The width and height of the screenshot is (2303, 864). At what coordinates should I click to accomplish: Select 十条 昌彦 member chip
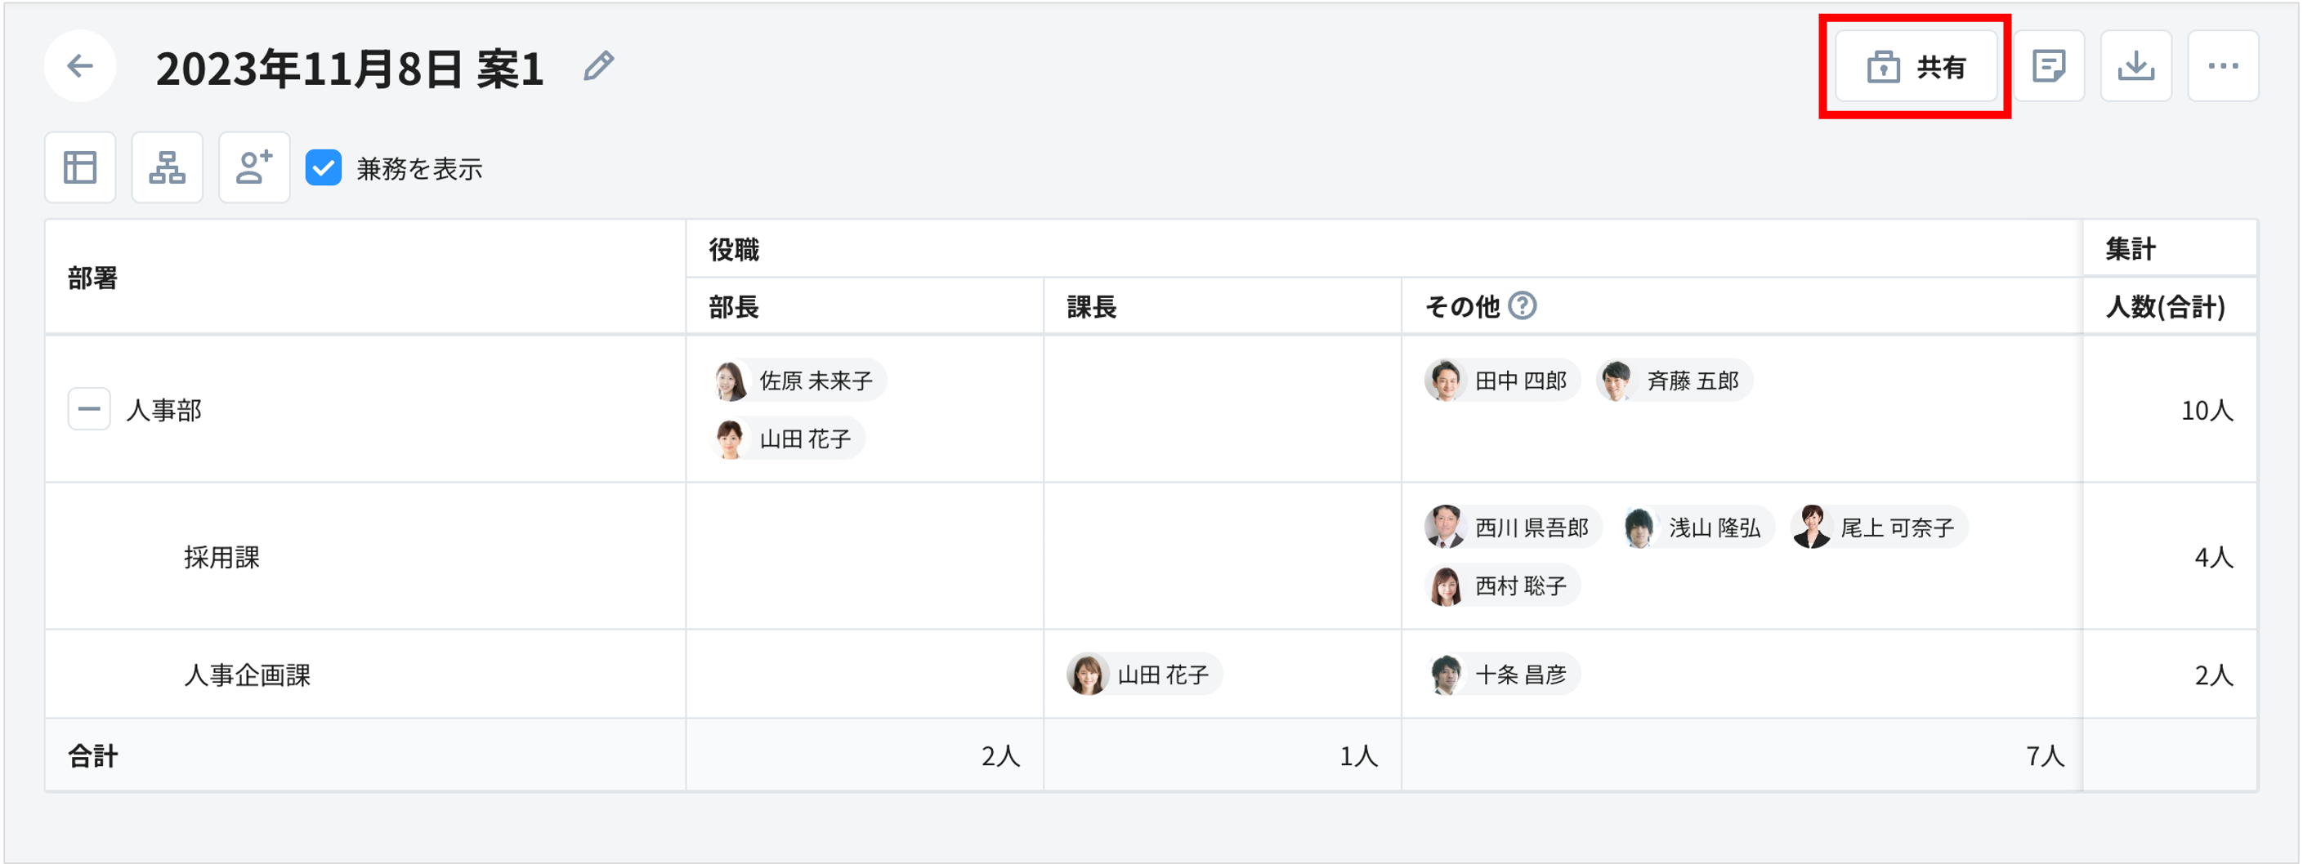tap(1501, 675)
